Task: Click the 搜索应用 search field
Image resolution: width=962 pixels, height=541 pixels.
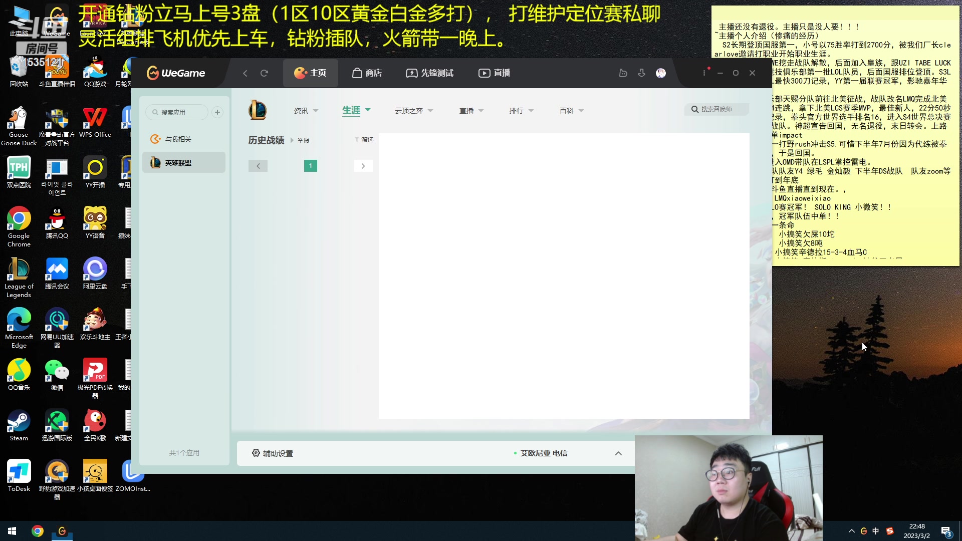Action: [177, 112]
